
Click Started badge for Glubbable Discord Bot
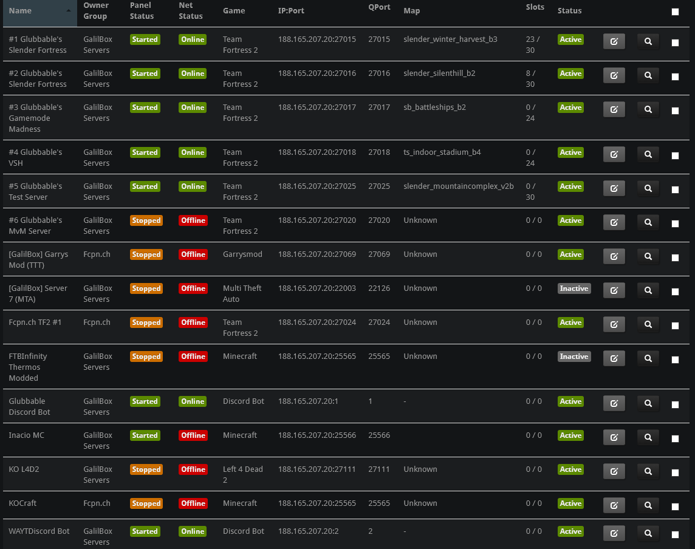point(145,401)
